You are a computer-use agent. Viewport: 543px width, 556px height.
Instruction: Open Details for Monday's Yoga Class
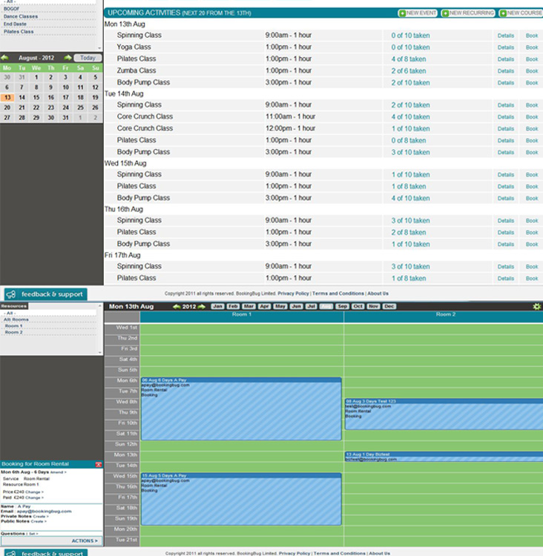pos(505,47)
